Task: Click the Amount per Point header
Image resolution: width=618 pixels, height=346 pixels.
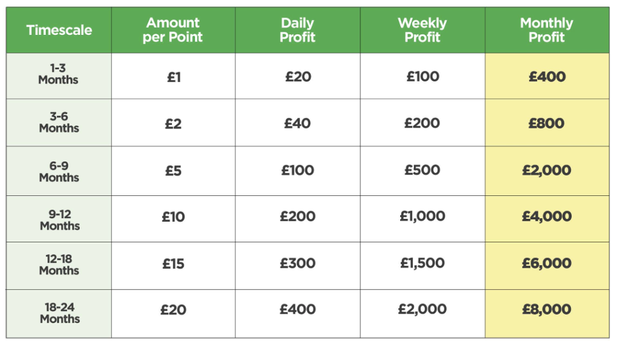Action: point(173,30)
